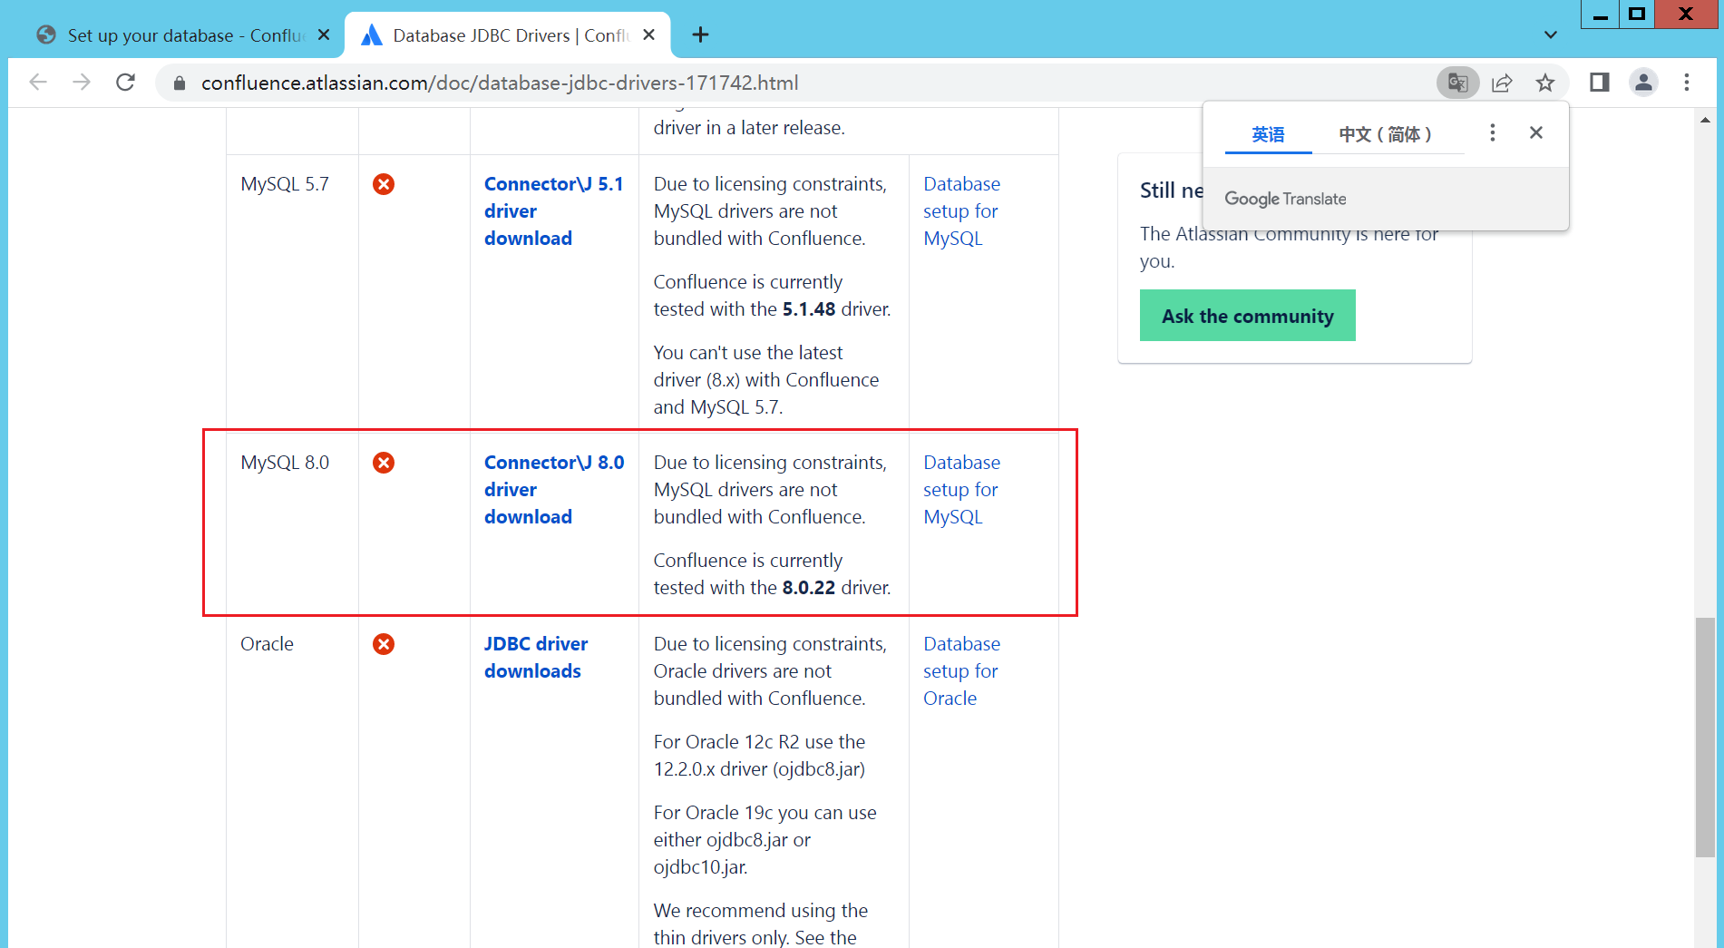Open Database setup for Oracle link
The image size is (1724, 948).
coord(961,670)
